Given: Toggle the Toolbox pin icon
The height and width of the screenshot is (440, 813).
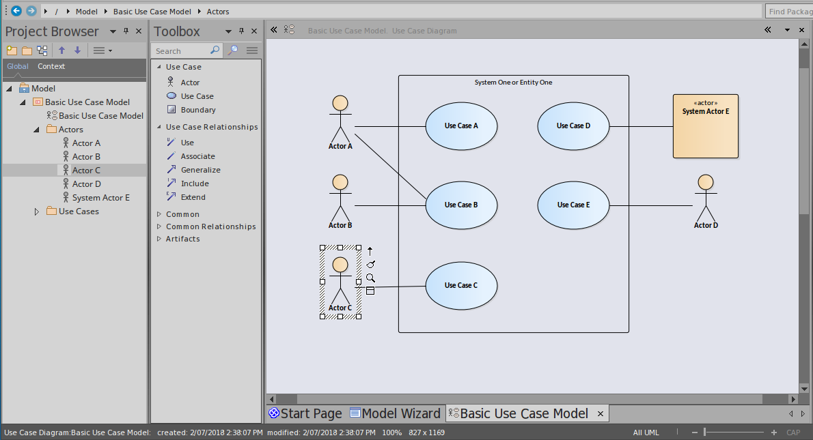Looking at the screenshot, I should pyautogui.click(x=241, y=31).
